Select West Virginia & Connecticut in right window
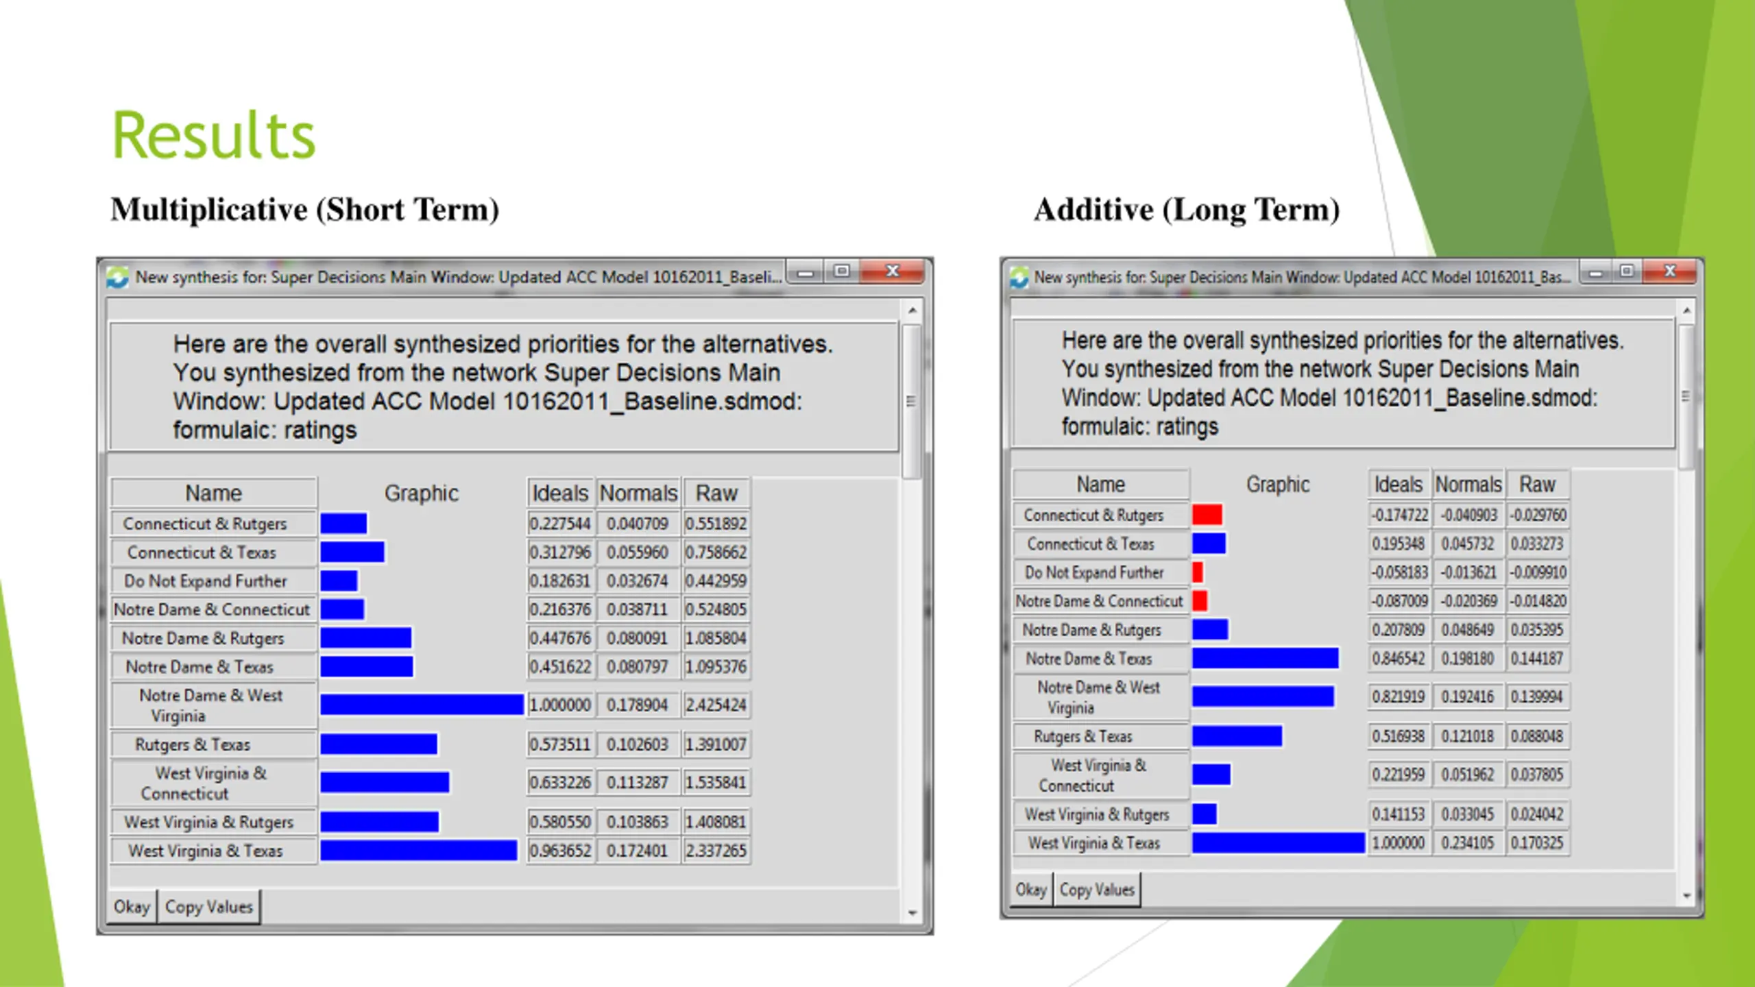This screenshot has height=987, width=1755. (x=1100, y=775)
